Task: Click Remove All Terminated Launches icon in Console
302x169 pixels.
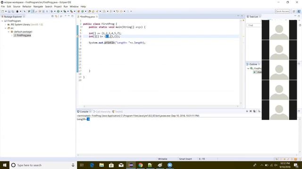Action: click(x=254, y=111)
